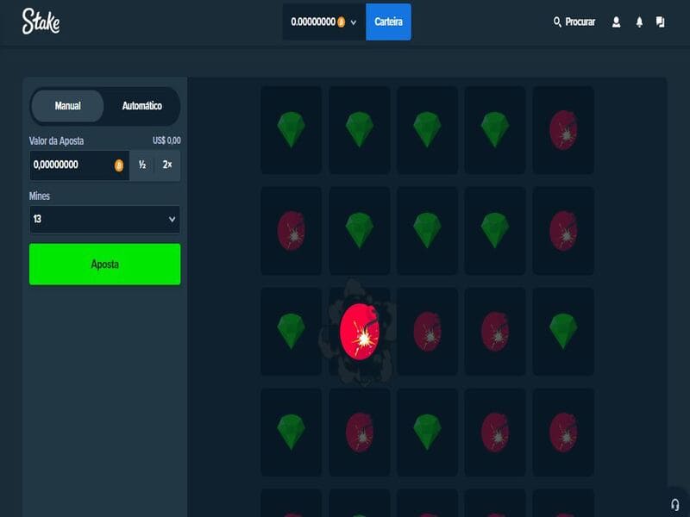
Task: Double the bet with 2× button
Action: [167, 165]
